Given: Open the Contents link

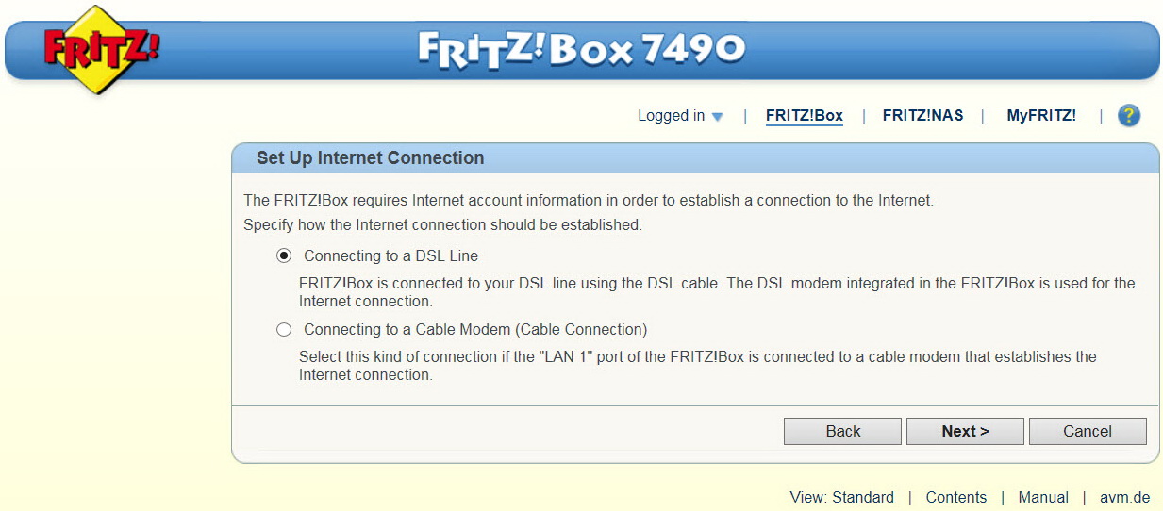Looking at the screenshot, I should coord(955,497).
